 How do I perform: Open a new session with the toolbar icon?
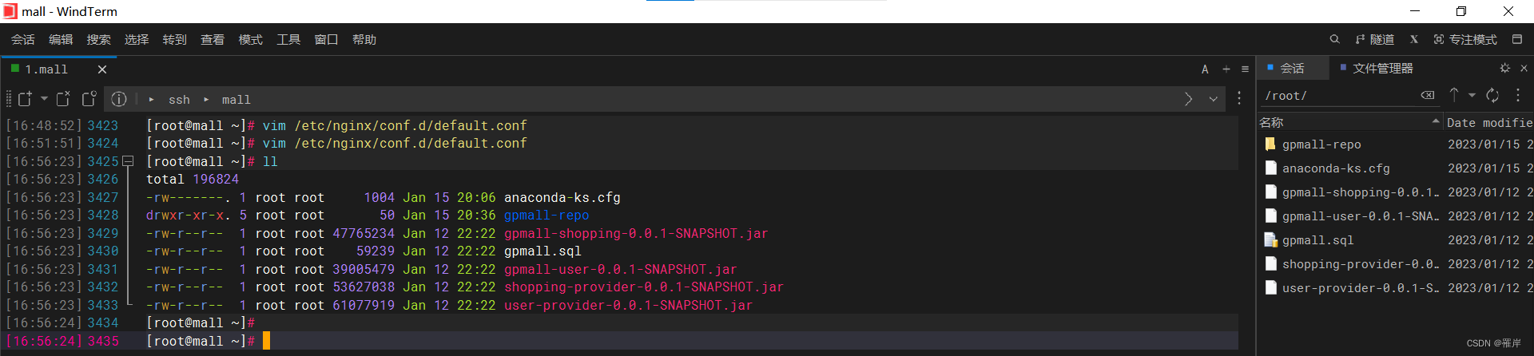coord(25,98)
